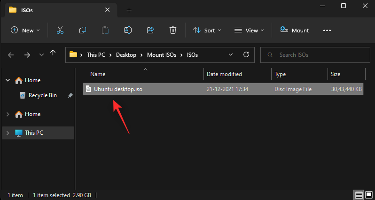Go up one folder level
375x200 pixels.
coord(53,53)
